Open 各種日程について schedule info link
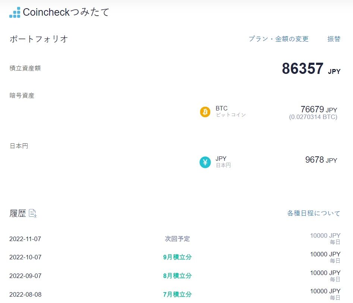353x303 pixels. 313,213
